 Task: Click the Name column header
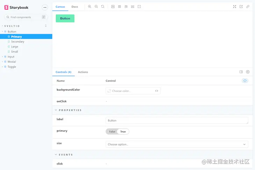(61, 81)
